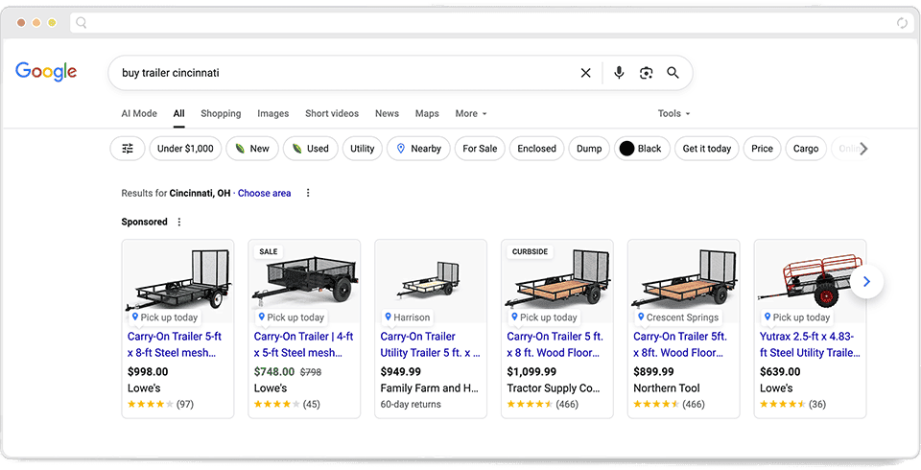
Task: Expand the Tools dropdown
Action: [x=673, y=113]
